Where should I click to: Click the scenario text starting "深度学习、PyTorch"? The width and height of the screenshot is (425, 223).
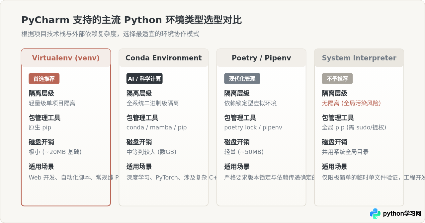172,178
